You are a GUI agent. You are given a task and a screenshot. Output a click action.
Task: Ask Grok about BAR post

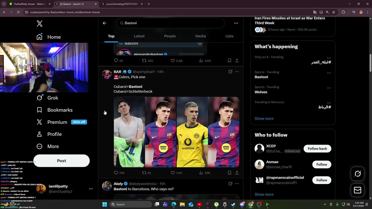point(230,71)
